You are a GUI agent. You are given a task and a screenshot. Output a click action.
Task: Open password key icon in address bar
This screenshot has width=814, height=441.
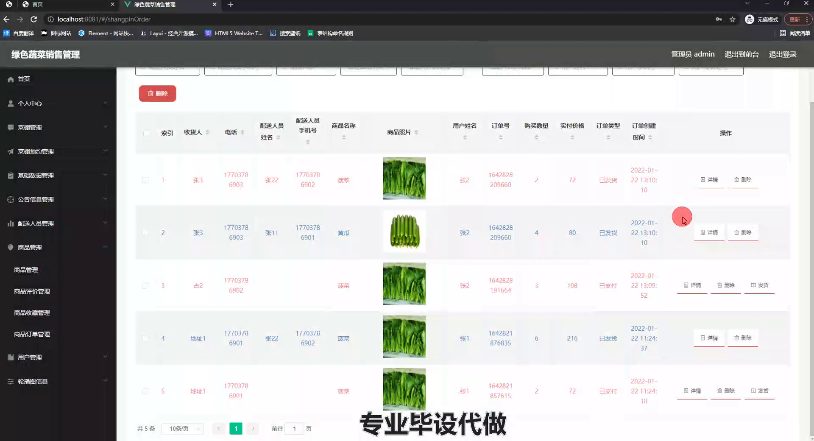[719, 19]
